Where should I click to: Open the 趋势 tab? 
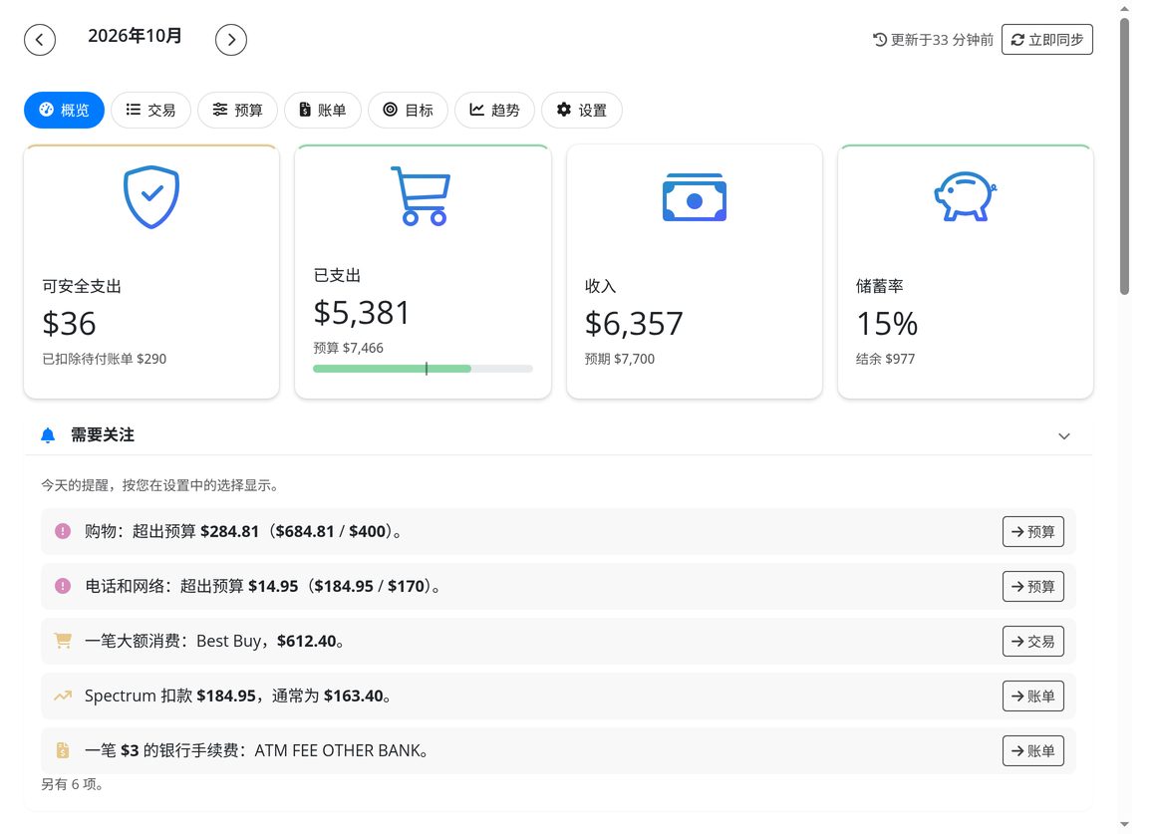tap(494, 110)
